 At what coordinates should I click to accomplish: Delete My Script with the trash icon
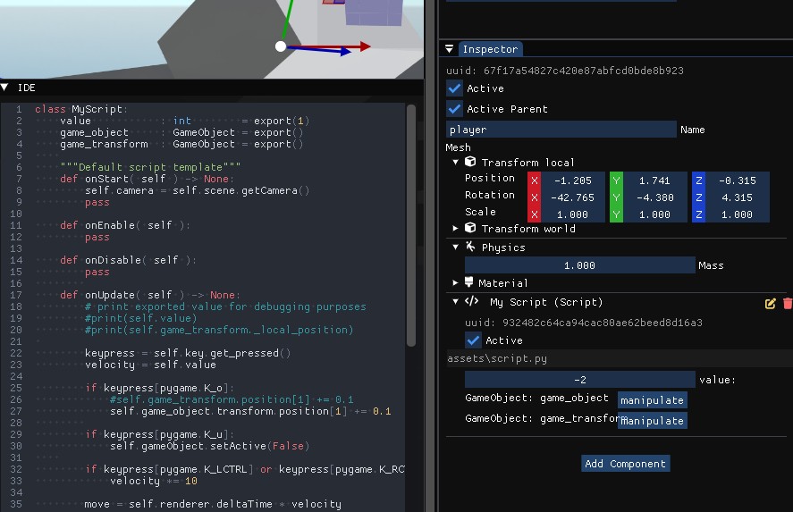pos(787,304)
